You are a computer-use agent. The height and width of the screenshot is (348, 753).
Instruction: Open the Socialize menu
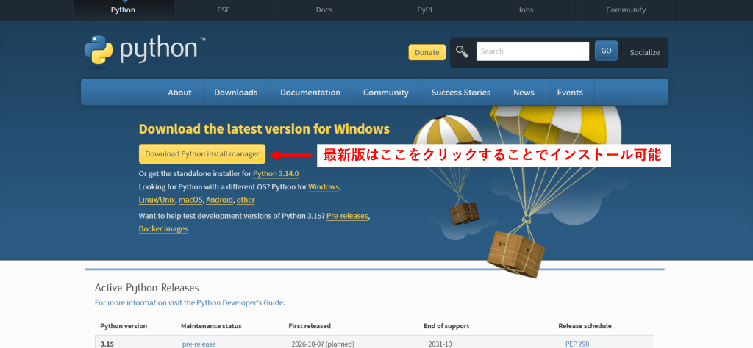[644, 53]
